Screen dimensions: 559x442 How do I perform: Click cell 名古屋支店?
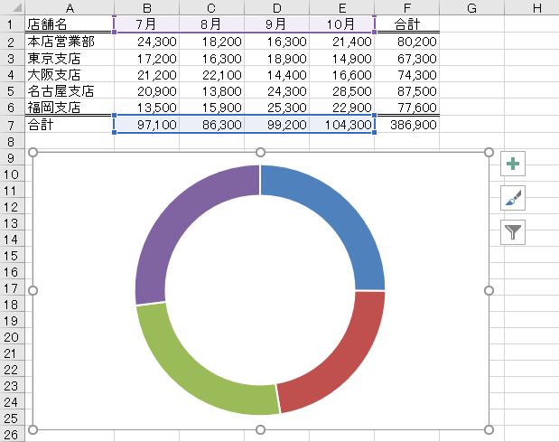click(x=70, y=90)
